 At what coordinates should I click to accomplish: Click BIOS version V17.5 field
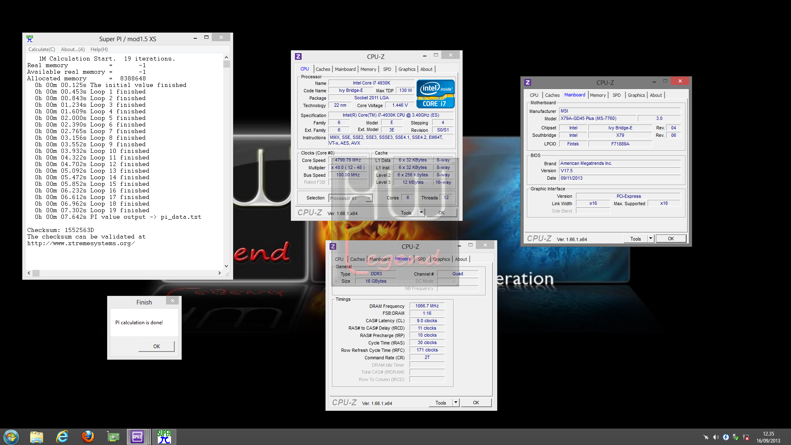coord(620,171)
